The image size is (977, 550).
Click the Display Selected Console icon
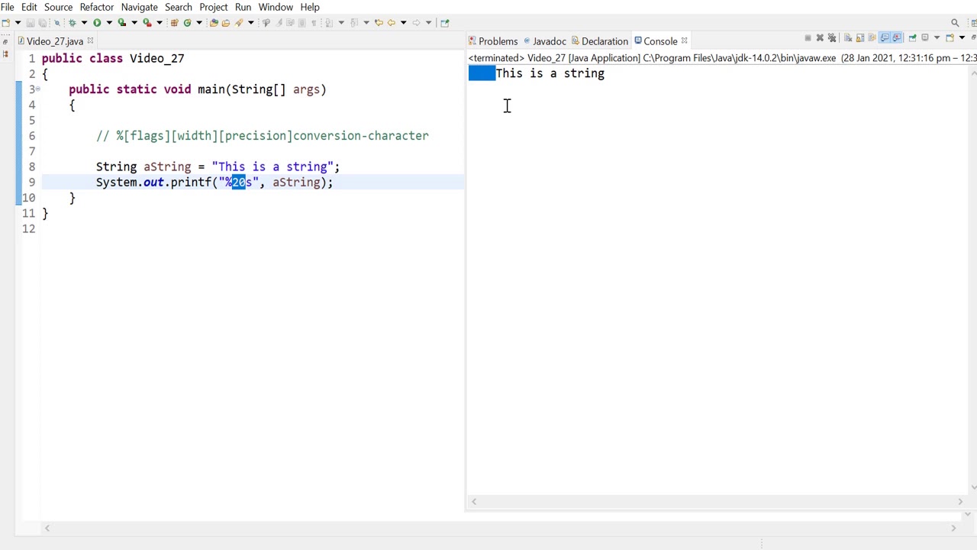pos(925,37)
